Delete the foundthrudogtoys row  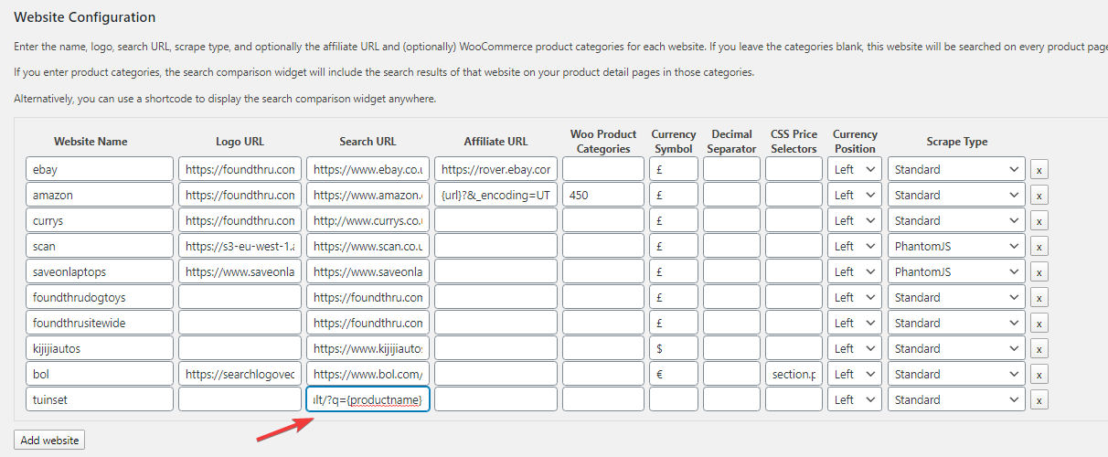(1039, 297)
